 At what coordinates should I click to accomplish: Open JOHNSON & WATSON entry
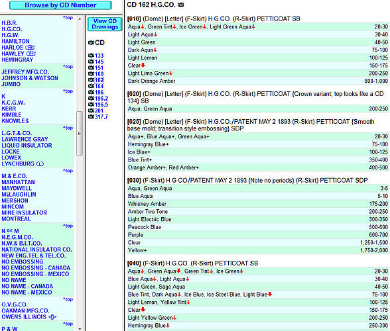pyautogui.click(x=30, y=78)
